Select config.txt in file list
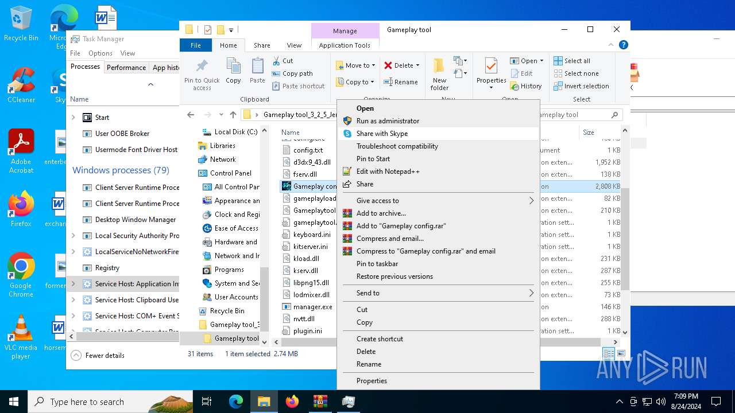 [x=308, y=150]
